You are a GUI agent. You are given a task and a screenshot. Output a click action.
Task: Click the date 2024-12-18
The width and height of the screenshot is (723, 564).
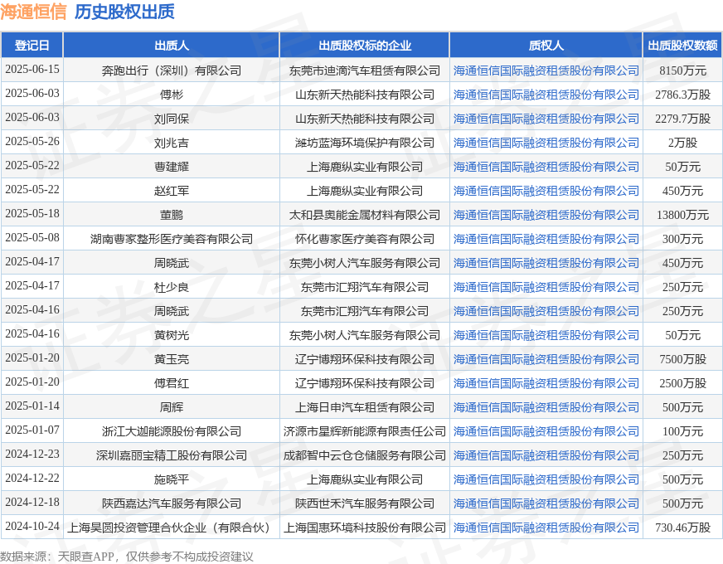click(32, 502)
